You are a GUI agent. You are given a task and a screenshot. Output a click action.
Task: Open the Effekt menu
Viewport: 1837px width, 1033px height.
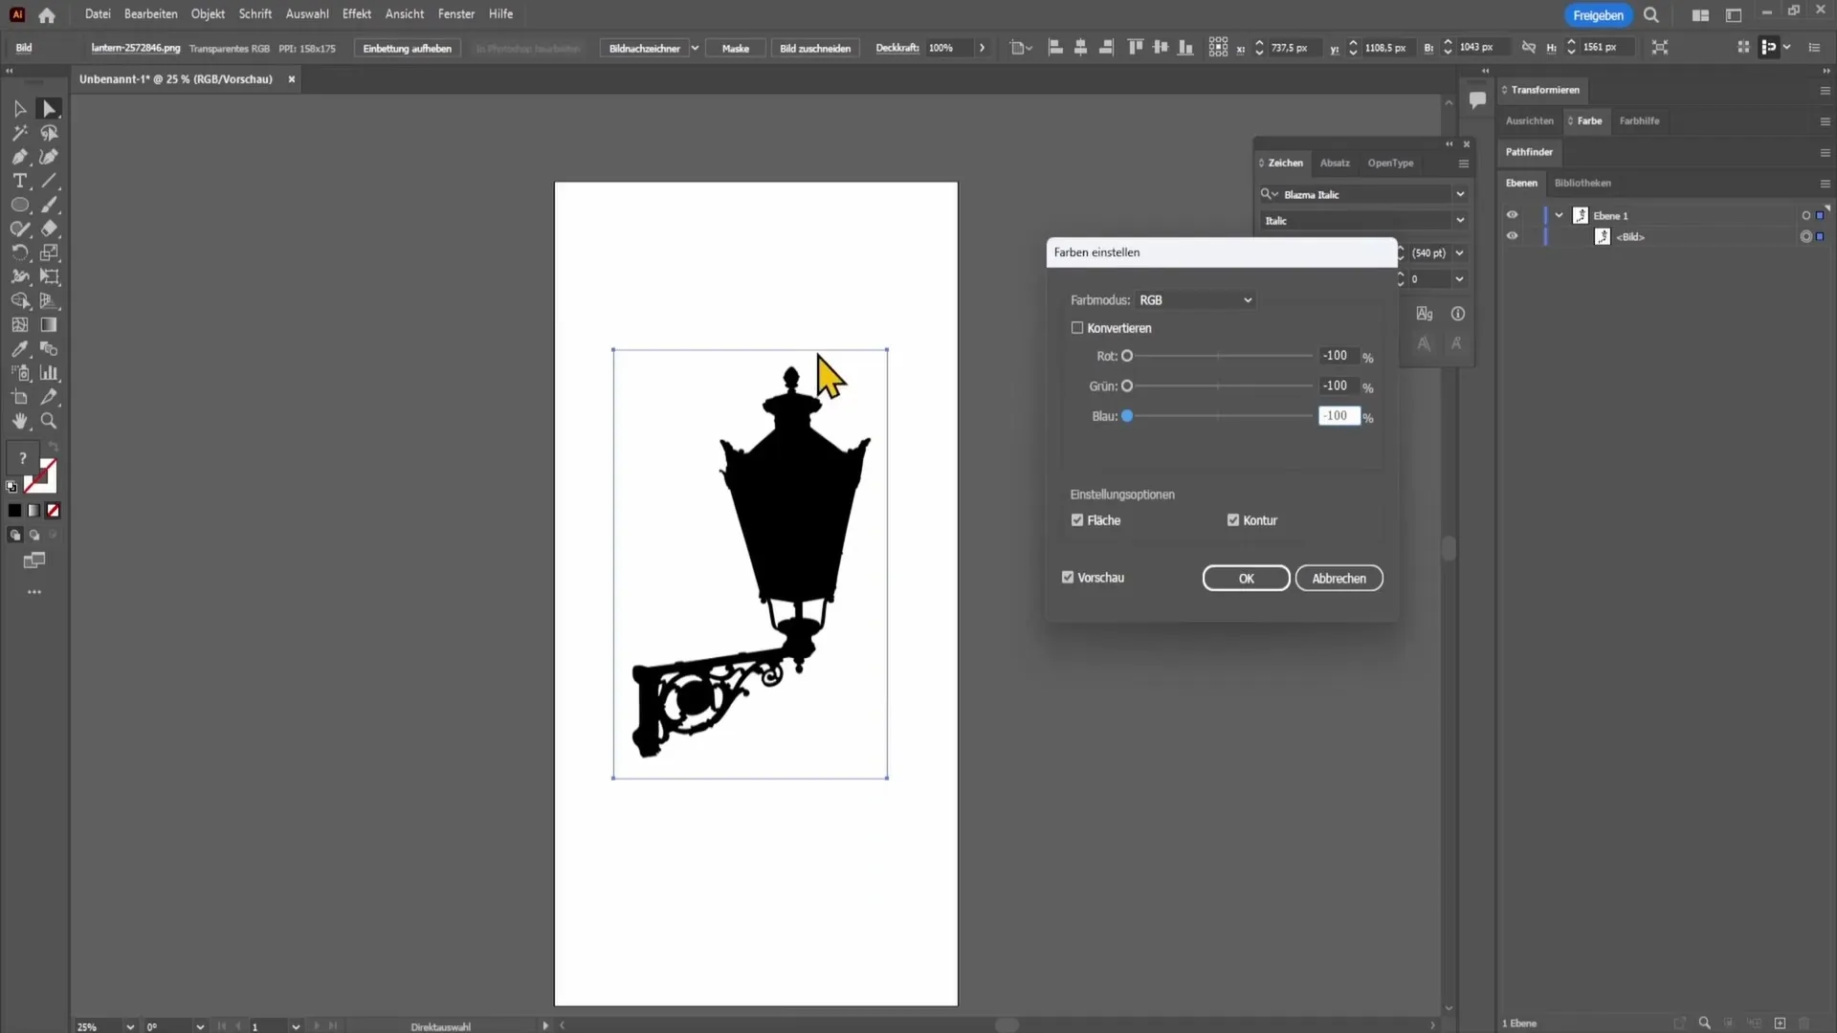coord(357,14)
